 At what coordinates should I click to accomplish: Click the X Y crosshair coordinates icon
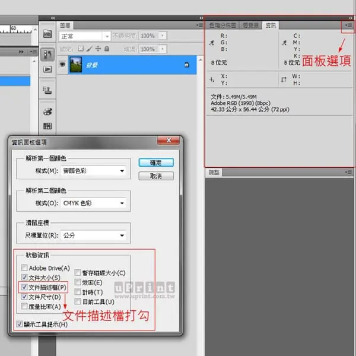(212, 80)
